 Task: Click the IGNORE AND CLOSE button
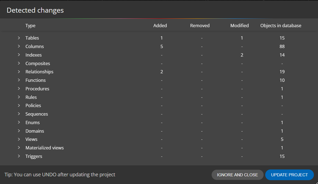click(237, 175)
